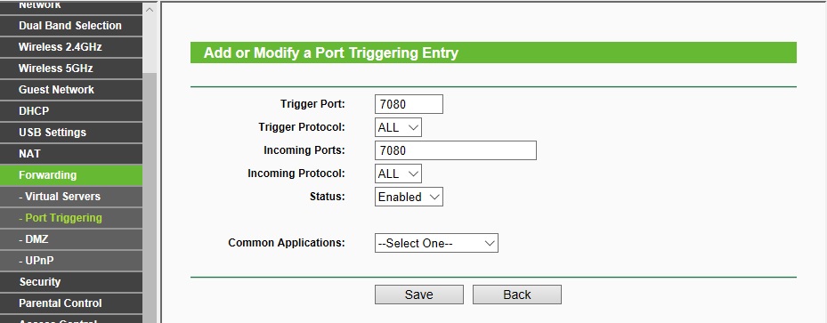827x323 pixels.
Task: Expand the Status Enabled dropdown
Action: click(409, 197)
